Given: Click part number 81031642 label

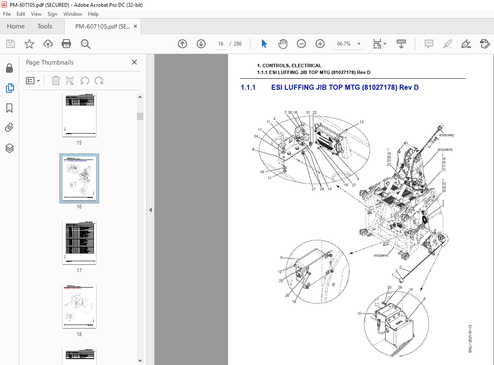Looking at the screenshot, I should (446, 135).
